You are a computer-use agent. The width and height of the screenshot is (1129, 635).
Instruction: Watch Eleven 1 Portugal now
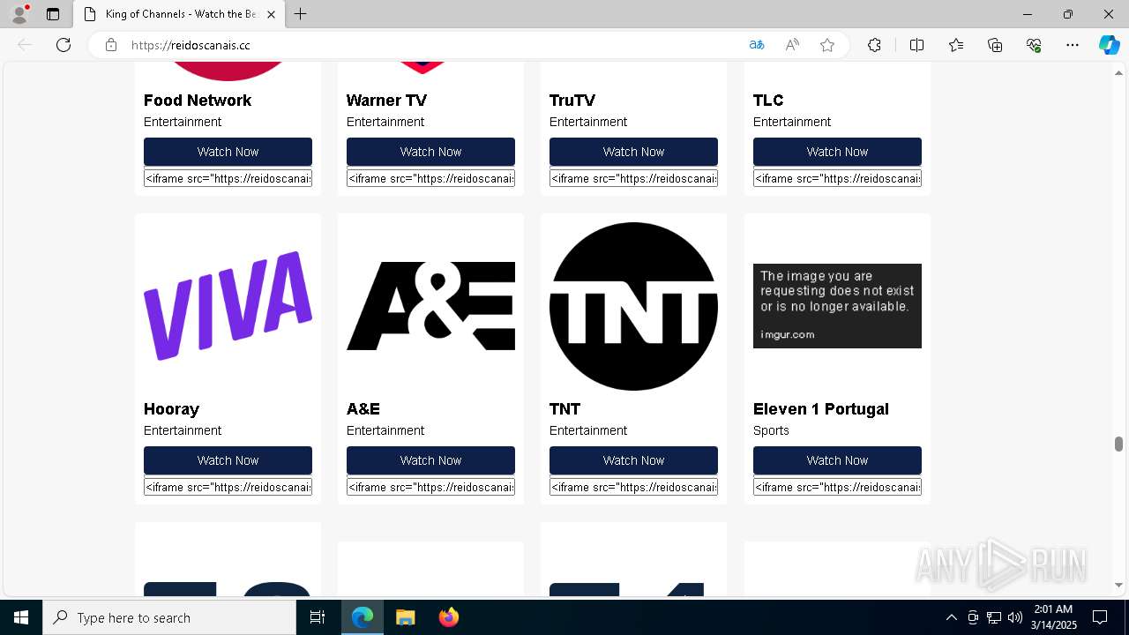pyautogui.click(x=837, y=460)
